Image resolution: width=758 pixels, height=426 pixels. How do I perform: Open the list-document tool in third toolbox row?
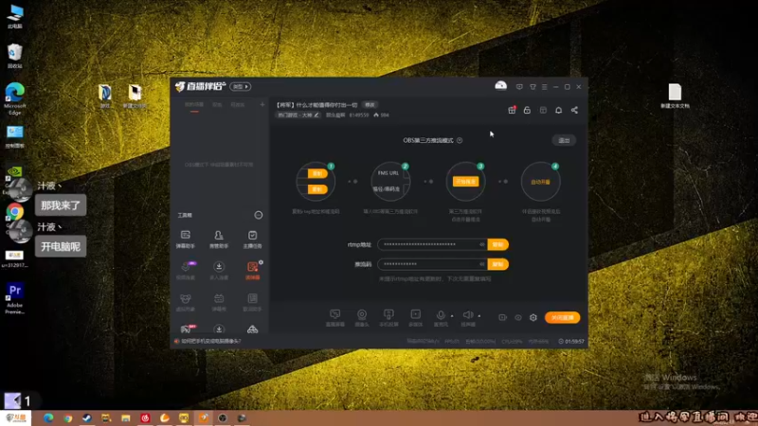(252, 302)
